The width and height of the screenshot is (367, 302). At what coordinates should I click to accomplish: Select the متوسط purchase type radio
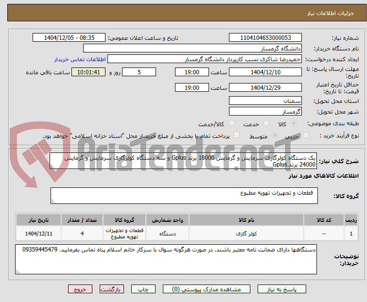(275, 135)
